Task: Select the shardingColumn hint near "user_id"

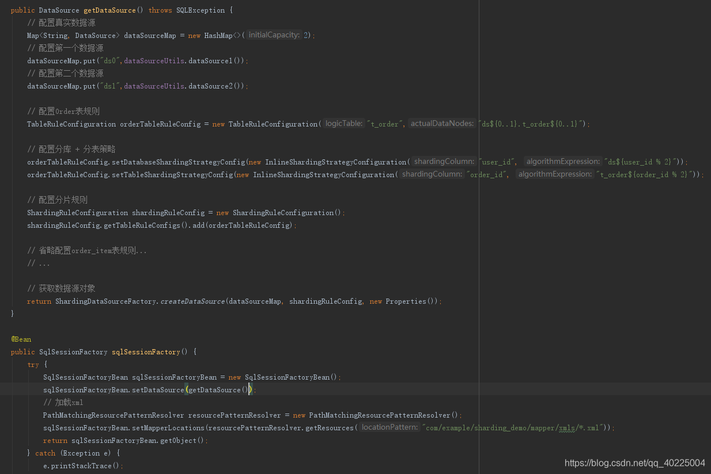Action: [x=443, y=161]
